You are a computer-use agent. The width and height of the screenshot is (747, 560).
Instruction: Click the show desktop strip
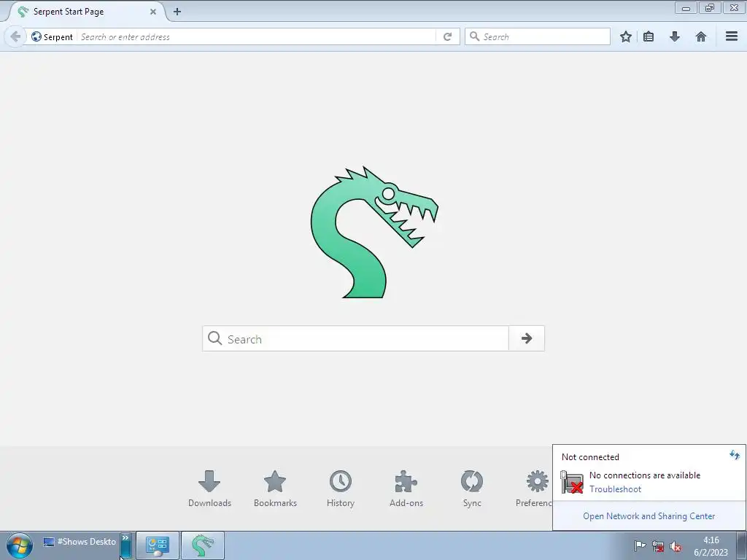point(742,545)
